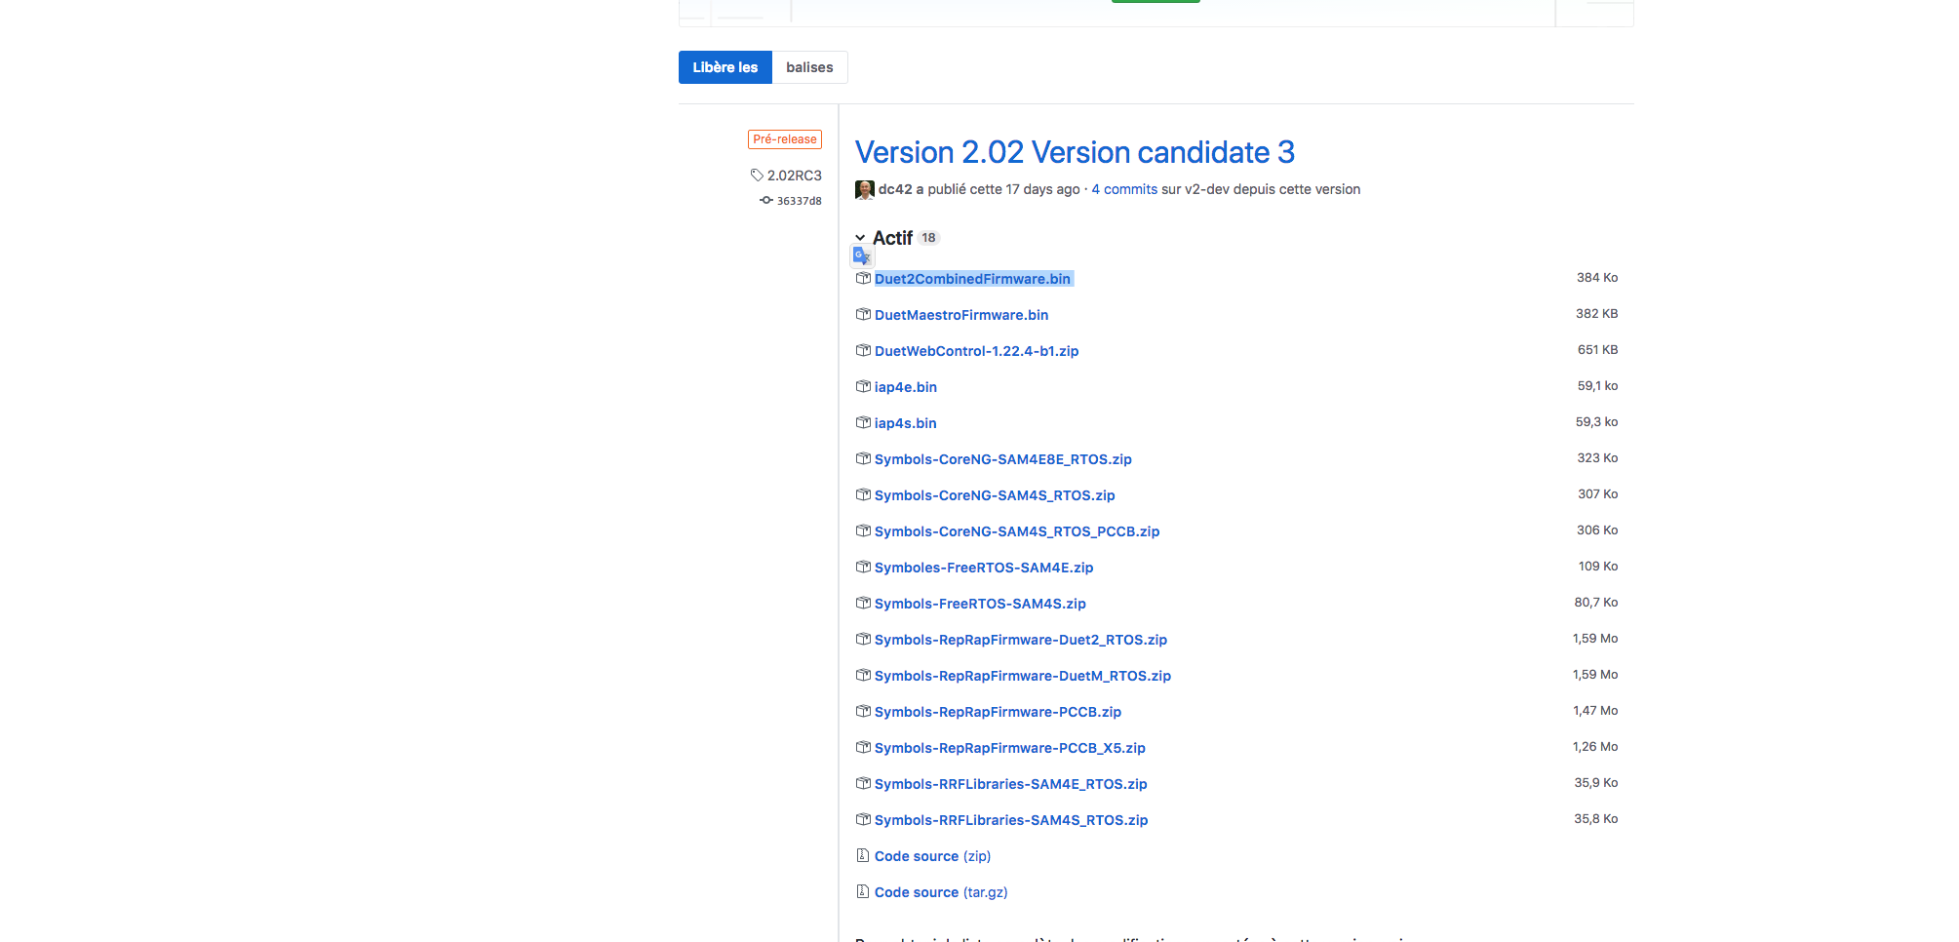
Task: Download Symbols-RepRapFirmware-Duet2_RTOS.zip
Action: (x=1021, y=640)
